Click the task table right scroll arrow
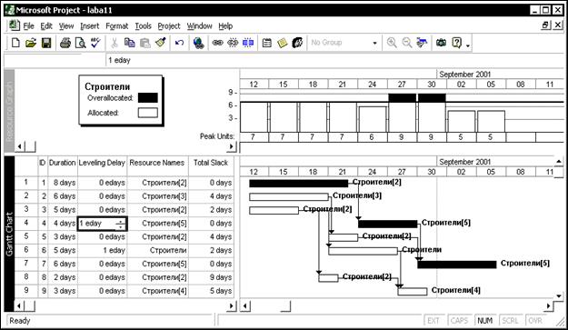The height and width of the screenshot is (330, 568). (x=232, y=306)
